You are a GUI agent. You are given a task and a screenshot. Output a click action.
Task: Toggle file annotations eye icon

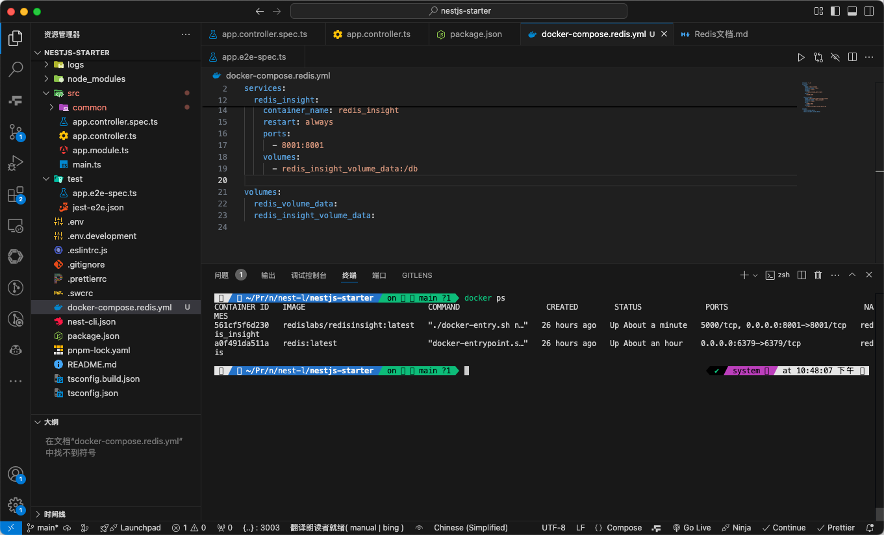(835, 57)
